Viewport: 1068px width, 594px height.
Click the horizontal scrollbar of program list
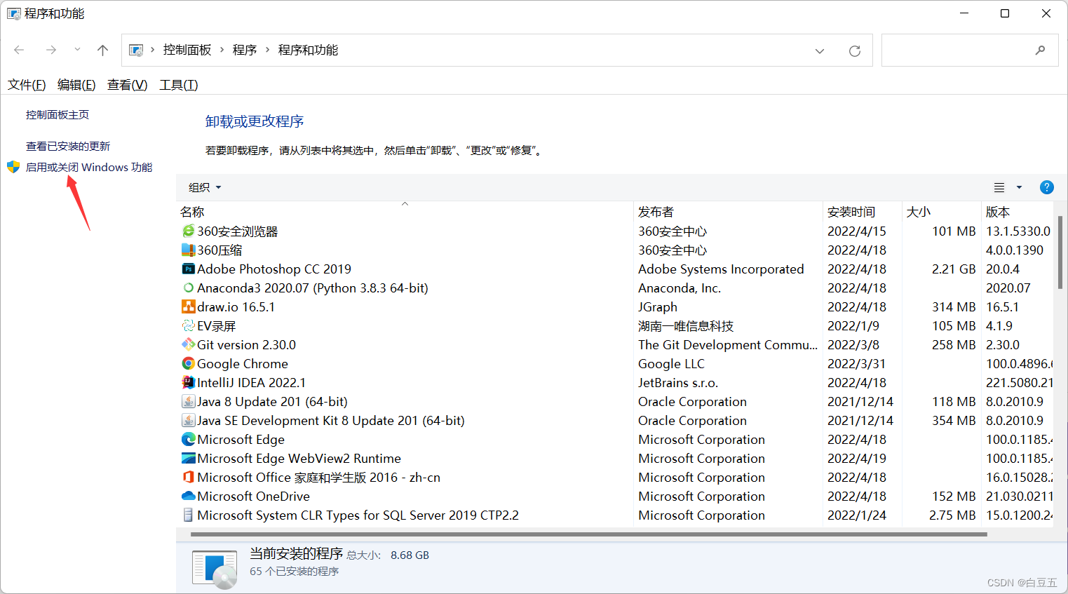(589, 534)
